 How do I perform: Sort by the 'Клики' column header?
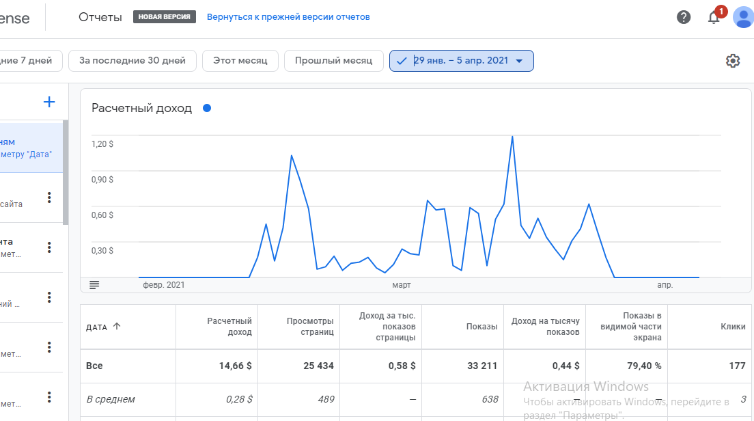coord(733,327)
